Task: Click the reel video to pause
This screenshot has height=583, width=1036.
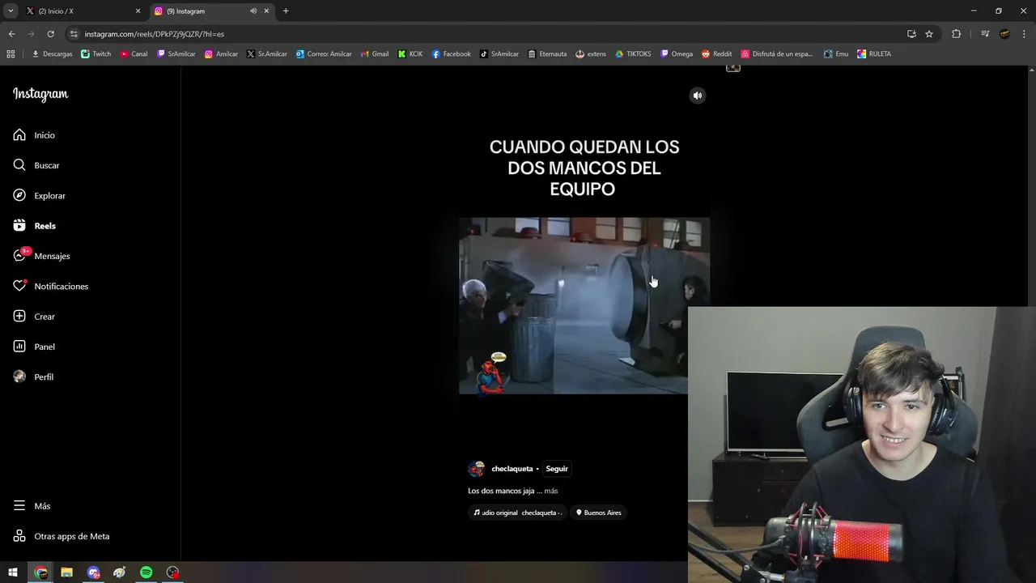Action: 584,305
